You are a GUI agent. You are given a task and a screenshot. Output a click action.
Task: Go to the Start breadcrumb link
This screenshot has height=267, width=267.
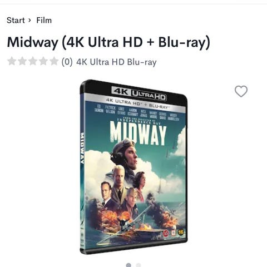(16, 20)
